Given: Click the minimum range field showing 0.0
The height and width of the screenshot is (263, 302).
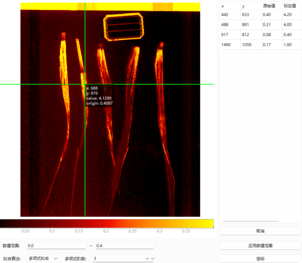Looking at the screenshot, I should pos(56,246).
